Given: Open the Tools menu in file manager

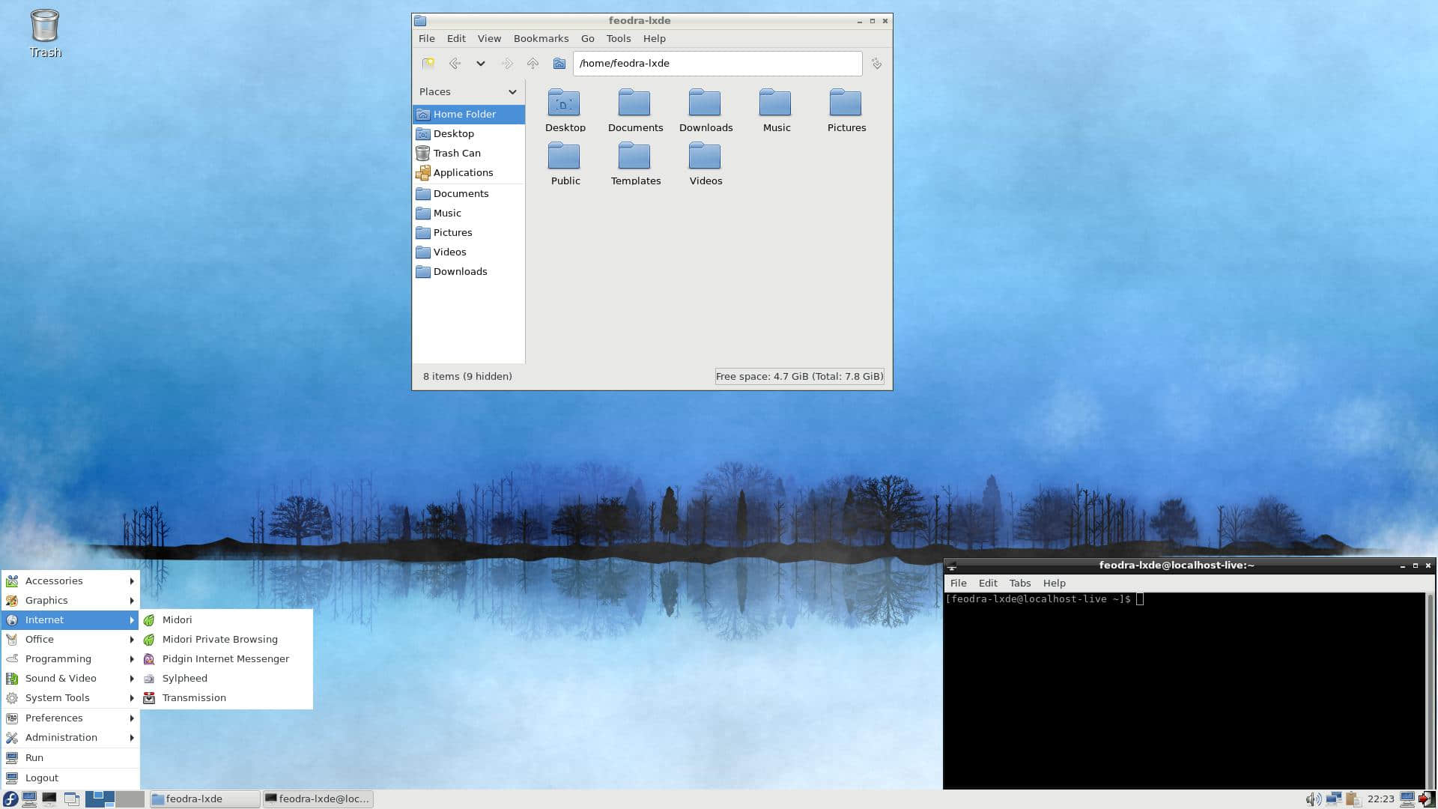Looking at the screenshot, I should click(617, 37).
